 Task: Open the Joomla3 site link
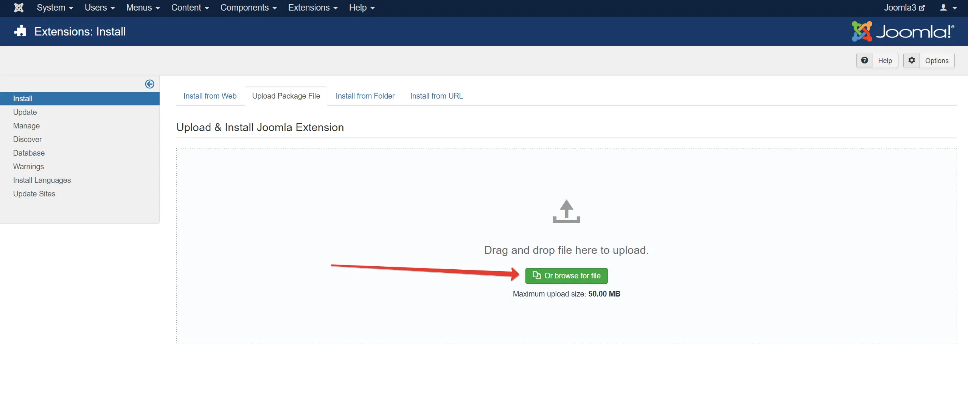tap(900, 8)
